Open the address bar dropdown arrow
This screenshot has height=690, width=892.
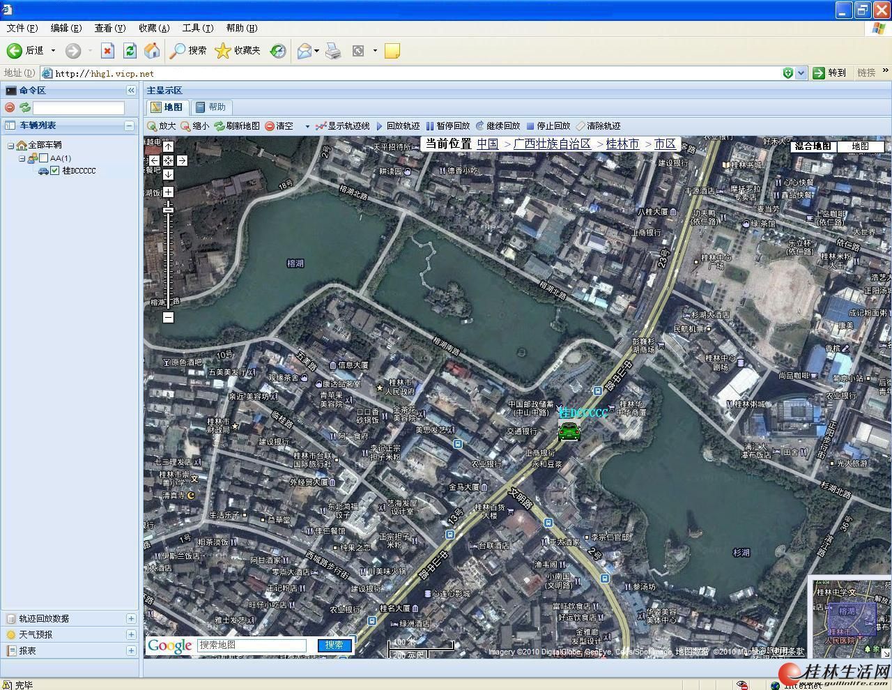(x=801, y=73)
